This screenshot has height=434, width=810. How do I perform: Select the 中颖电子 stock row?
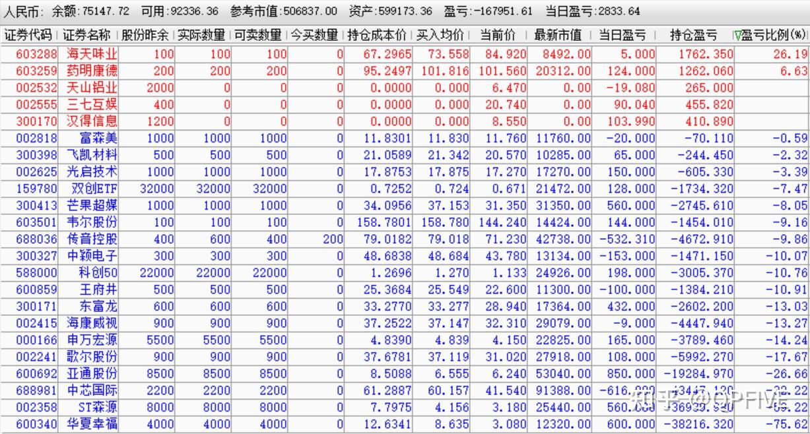click(x=405, y=256)
